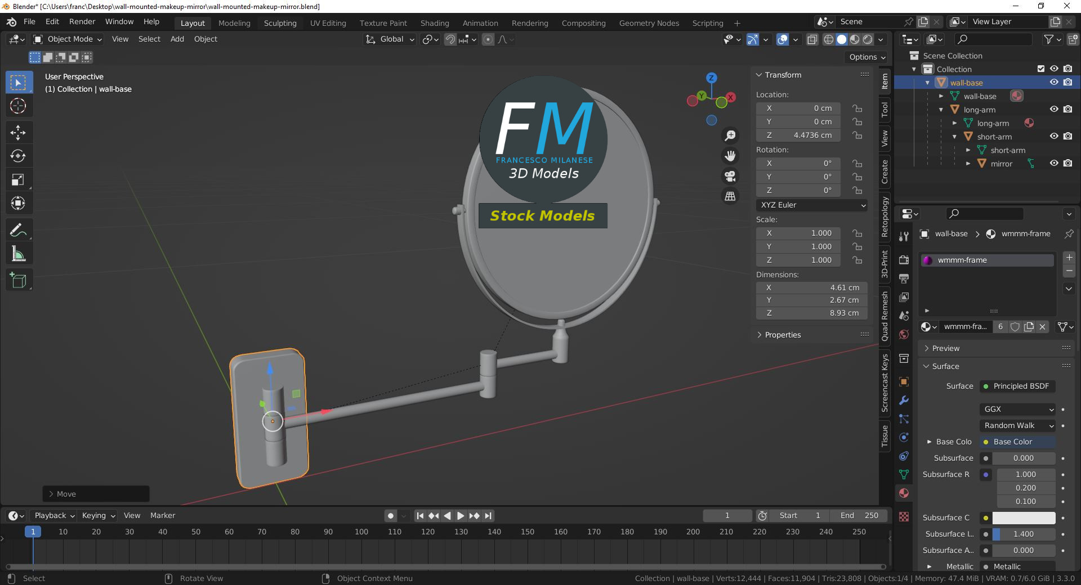1081x585 pixels.
Task: Click the viewport zoom magnifier gizmo
Action: (730, 136)
